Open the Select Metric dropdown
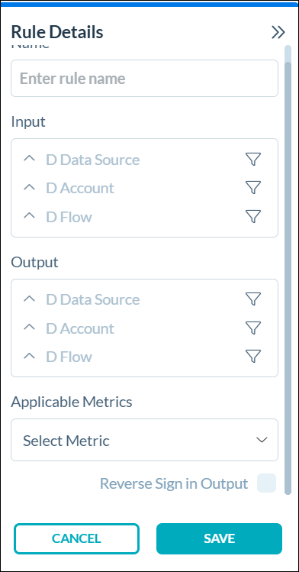The image size is (299, 572). click(x=145, y=440)
